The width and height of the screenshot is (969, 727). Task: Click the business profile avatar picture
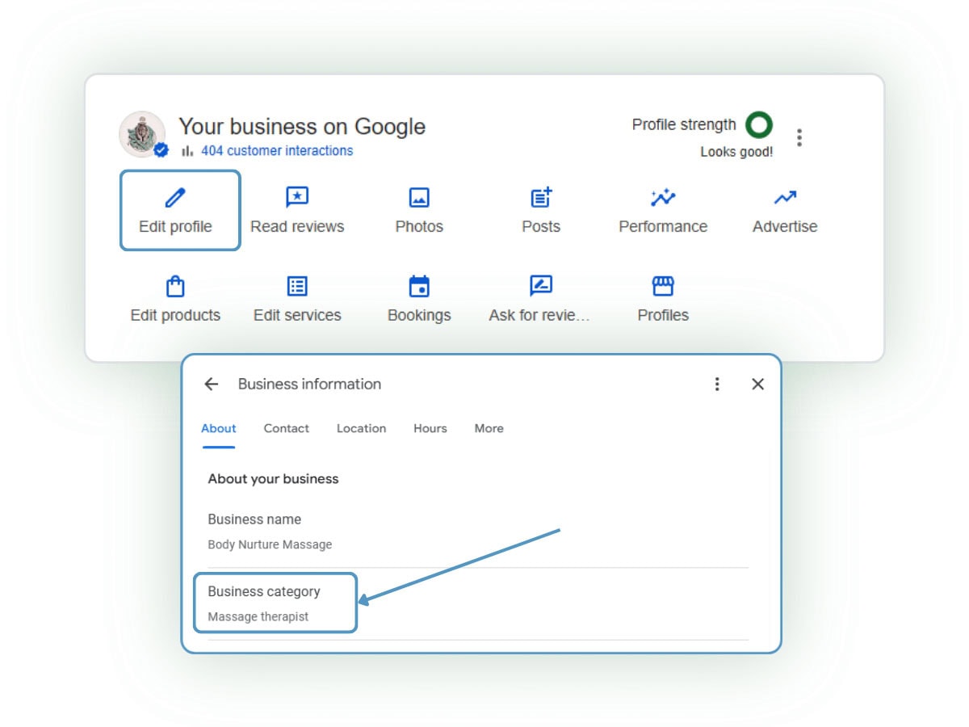(x=142, y=134)
